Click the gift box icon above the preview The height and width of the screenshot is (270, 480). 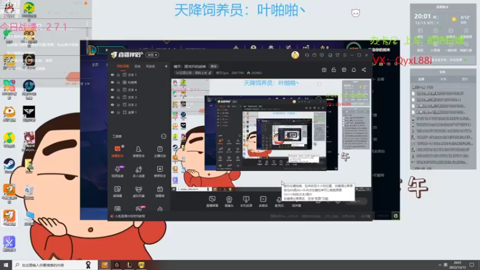point(324,70)
